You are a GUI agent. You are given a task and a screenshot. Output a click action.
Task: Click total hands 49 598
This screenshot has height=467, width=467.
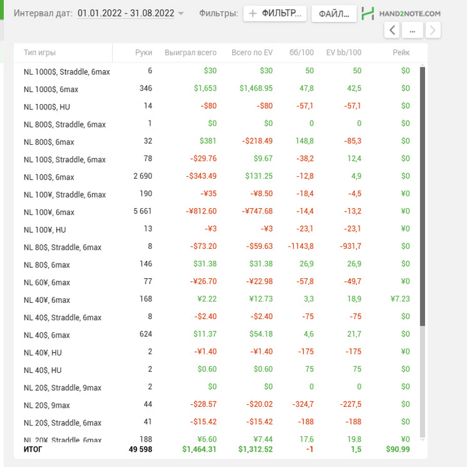coord(141,450)
